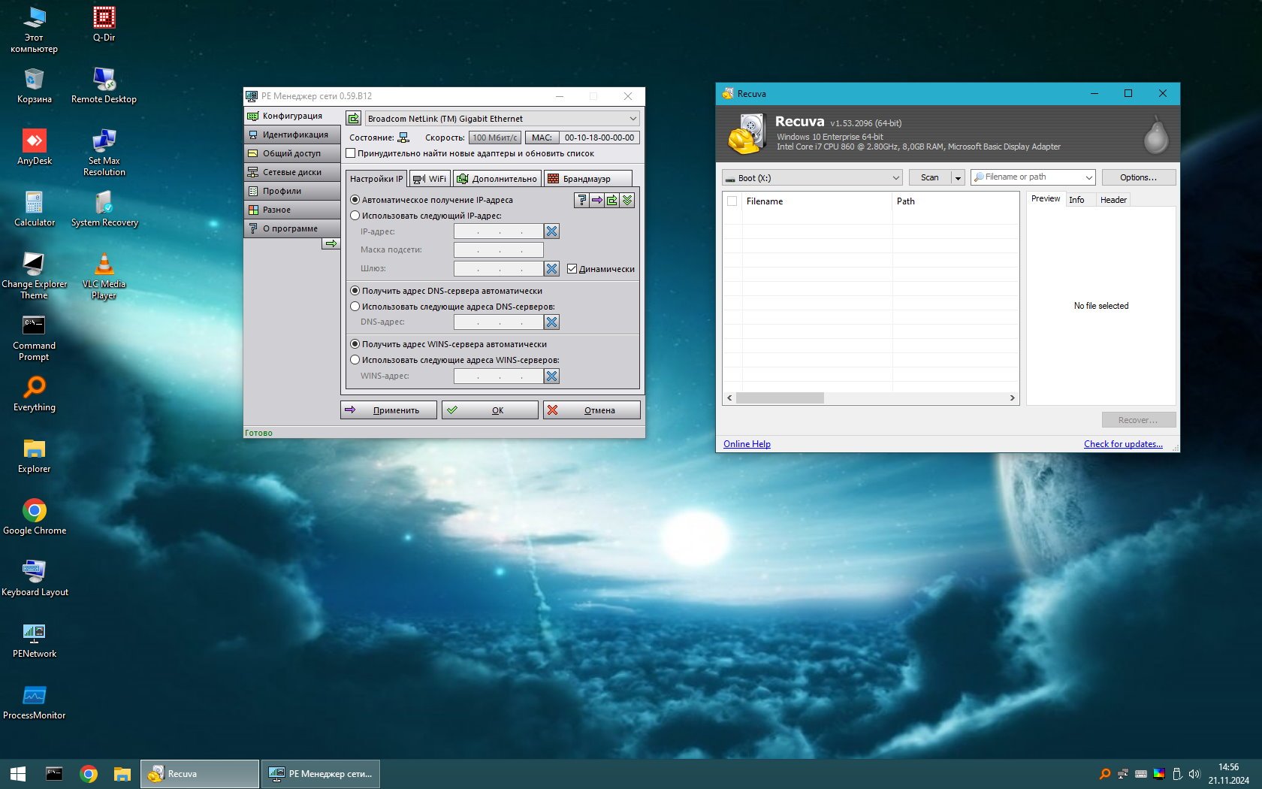Image resolution: width=1262 pixels, height=789 pixels.
Task: Clear the WINS address field icon
Action: pyautogui.click(x=551, y=376)
